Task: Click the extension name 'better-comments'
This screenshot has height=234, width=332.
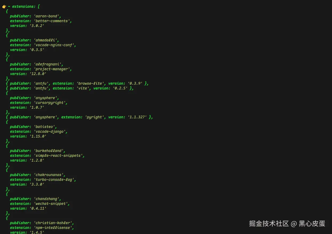Action: (53, 21)
